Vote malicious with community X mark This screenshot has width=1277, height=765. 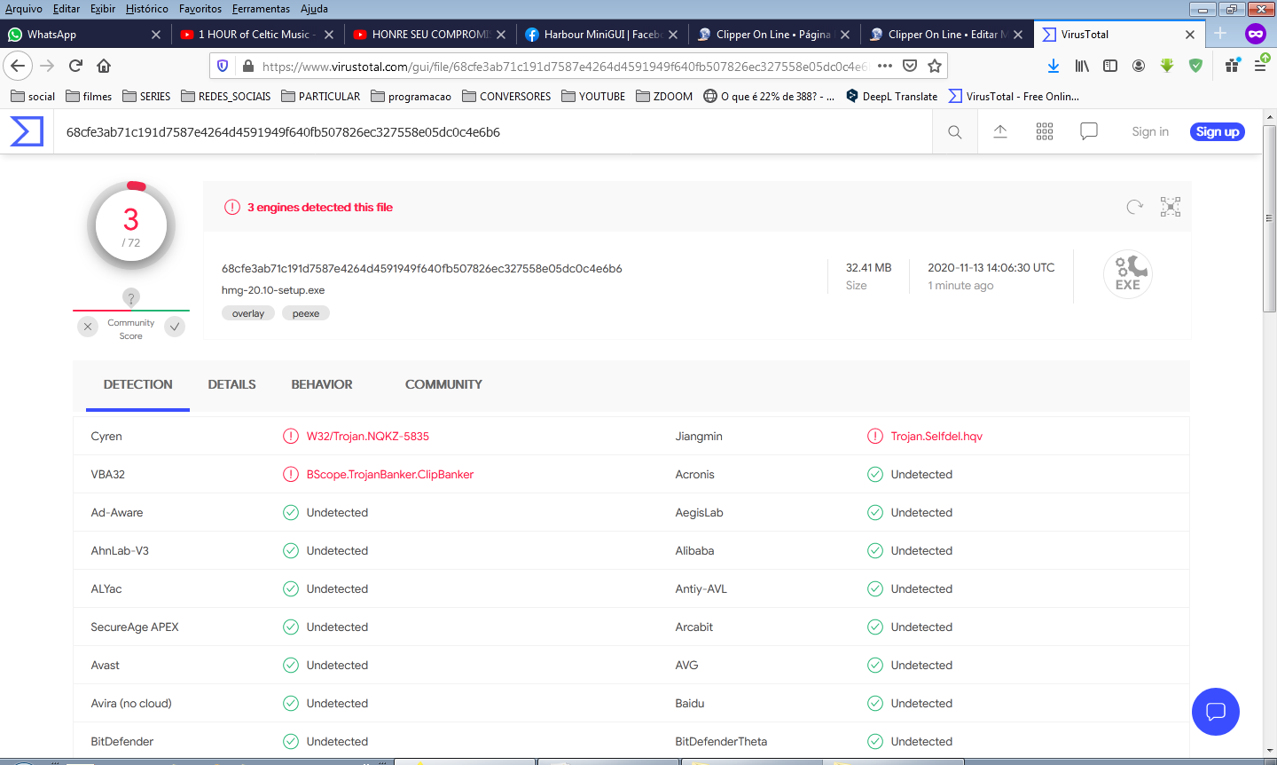[x=88, y=327]
